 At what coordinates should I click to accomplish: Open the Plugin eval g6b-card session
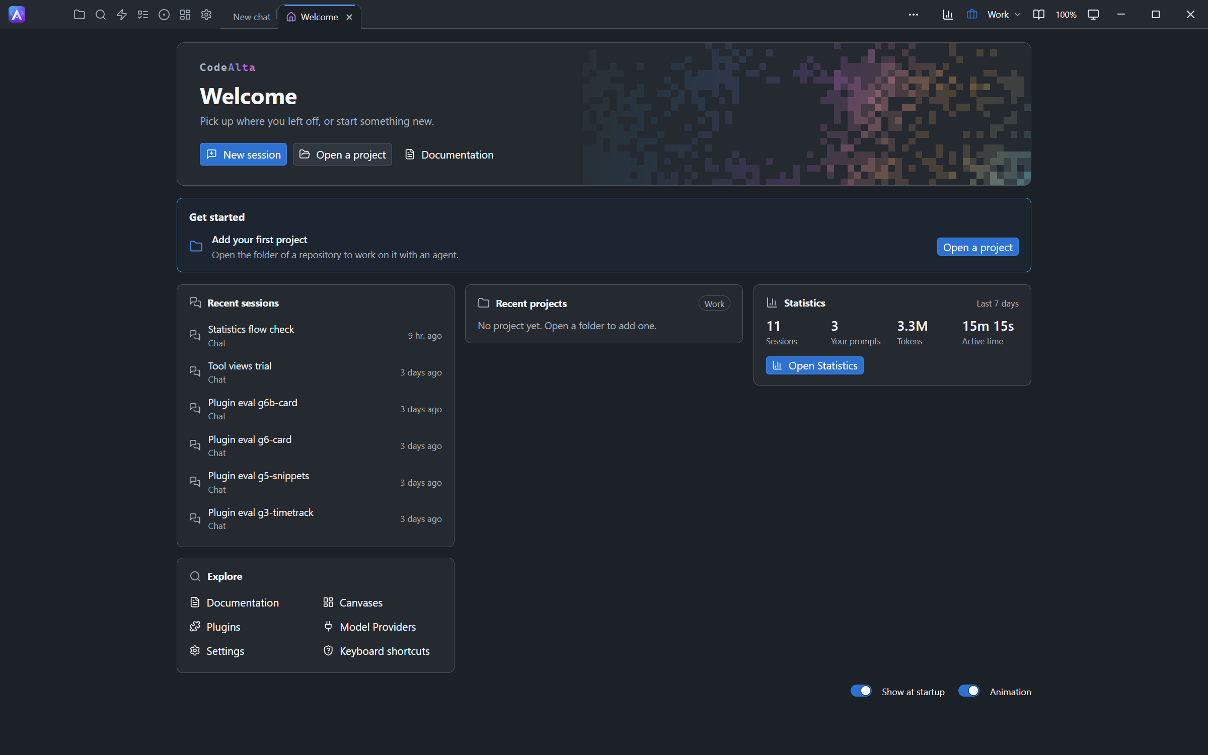click(316, 409)
